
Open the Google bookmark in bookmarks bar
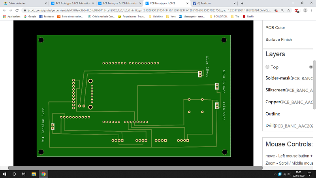point(30,17)
